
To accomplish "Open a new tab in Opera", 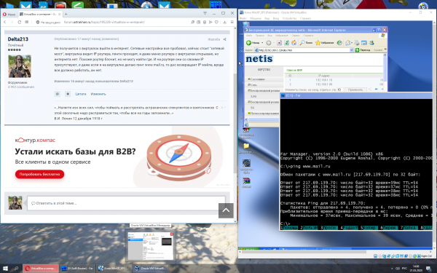I will 66,14.
